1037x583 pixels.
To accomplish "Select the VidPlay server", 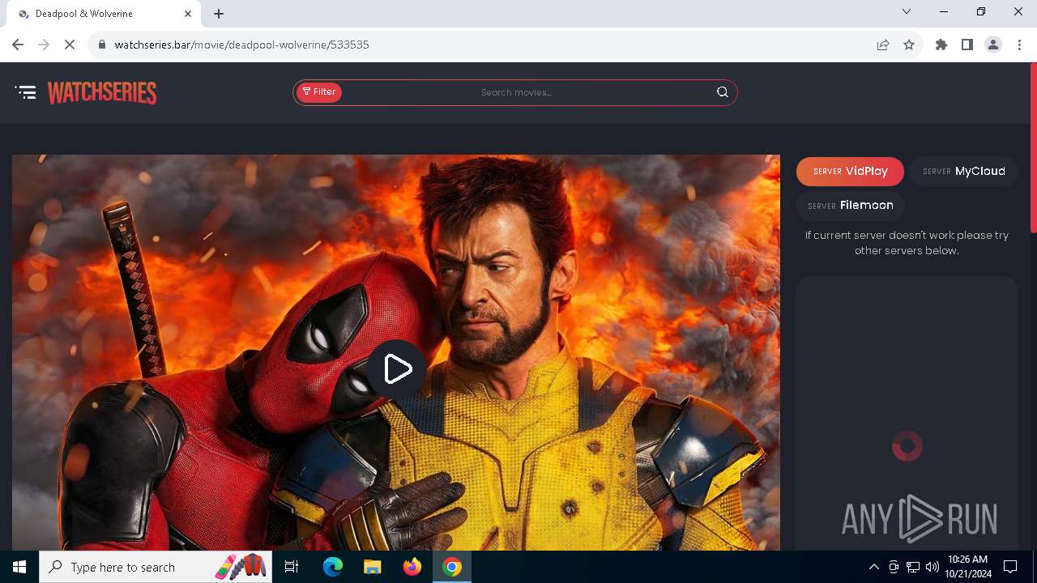I will [x=850, y=171].
